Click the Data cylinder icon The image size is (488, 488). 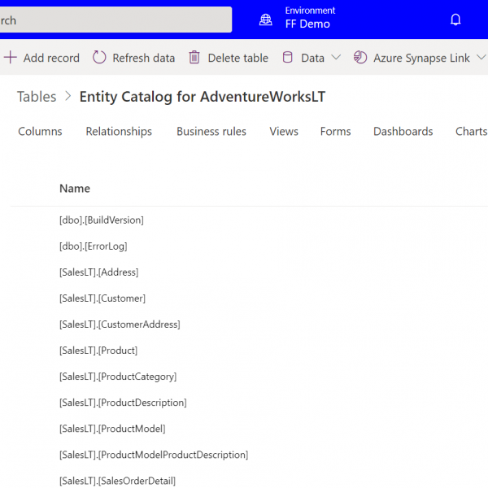click(x=287, y=58)
